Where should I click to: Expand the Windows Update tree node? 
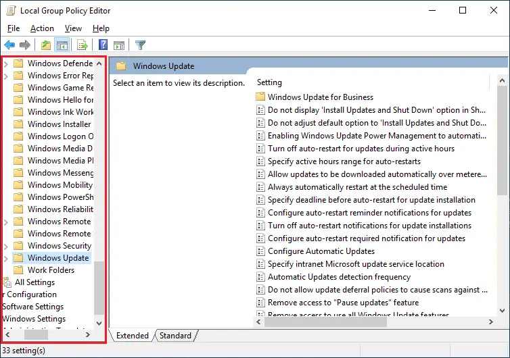(x=6, y=258)
